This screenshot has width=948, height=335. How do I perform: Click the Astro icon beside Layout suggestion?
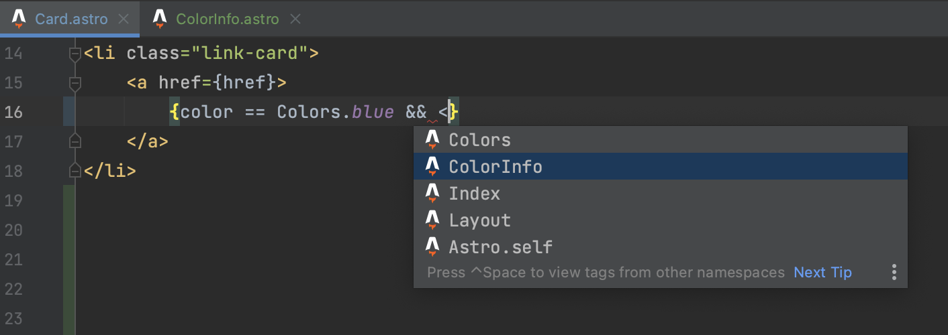(432, 220)
